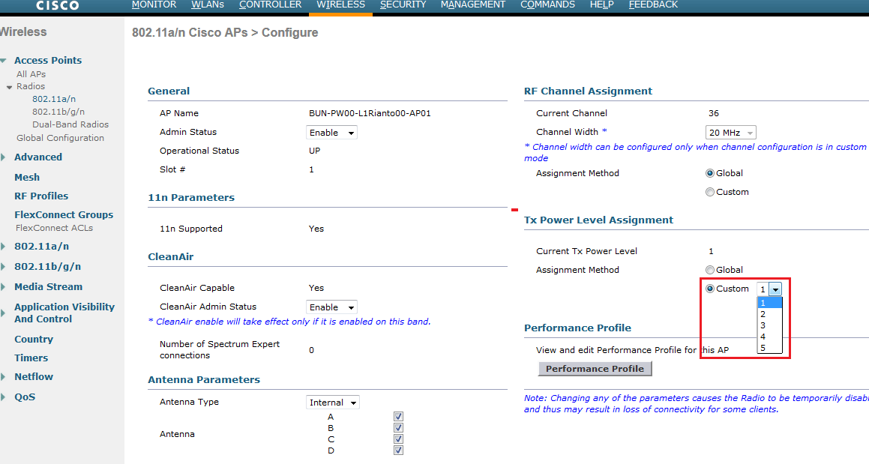The width and height of the screenshot is (869, 464).
Task: Open the Antenna Type dropdown
Action: (333, 403)
